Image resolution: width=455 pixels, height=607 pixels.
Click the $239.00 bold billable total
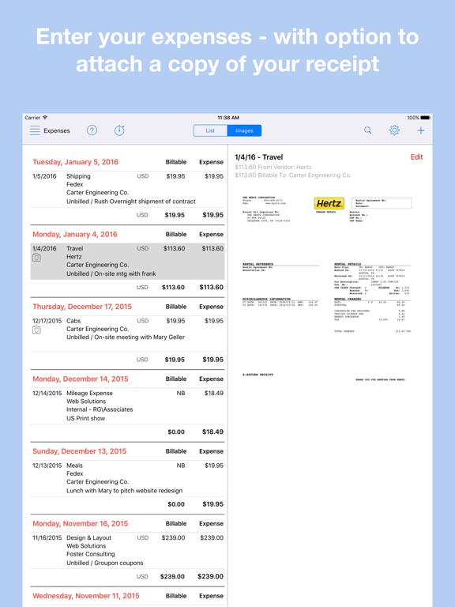172,577
